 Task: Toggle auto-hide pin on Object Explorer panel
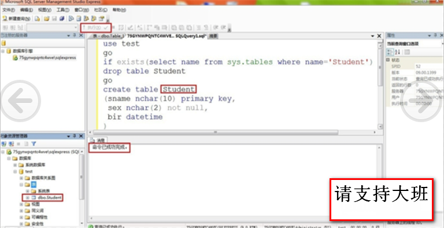tap(75, 136)
